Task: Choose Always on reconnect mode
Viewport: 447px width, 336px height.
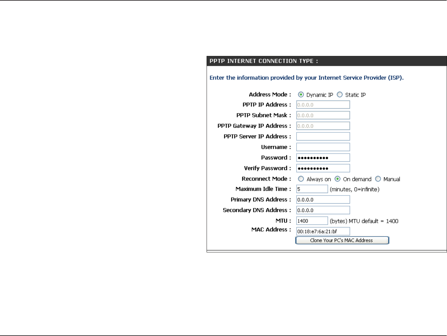Action: 301,179
